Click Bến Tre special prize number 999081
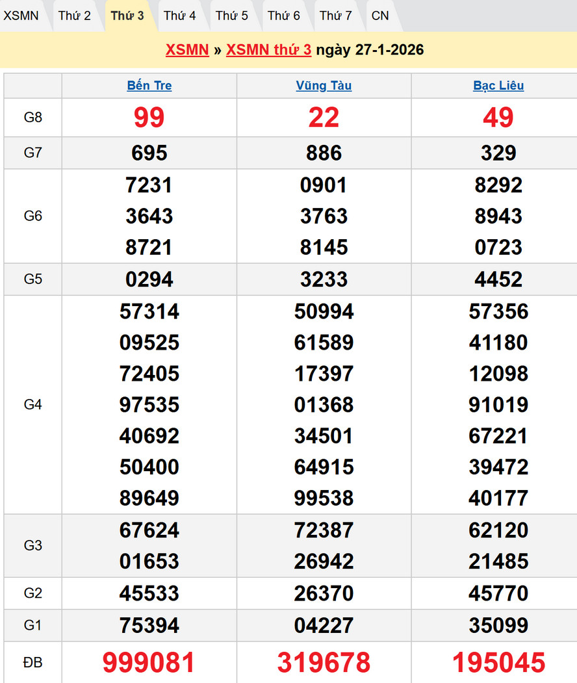The image size is (577, 683). [149, 662]
